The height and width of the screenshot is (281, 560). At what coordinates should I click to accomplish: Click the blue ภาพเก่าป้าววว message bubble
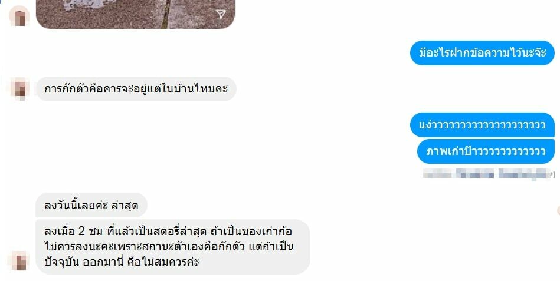486,151
